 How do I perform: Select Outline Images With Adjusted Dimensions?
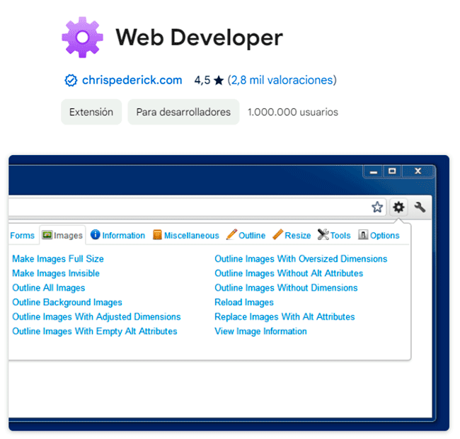click(96, 317)
